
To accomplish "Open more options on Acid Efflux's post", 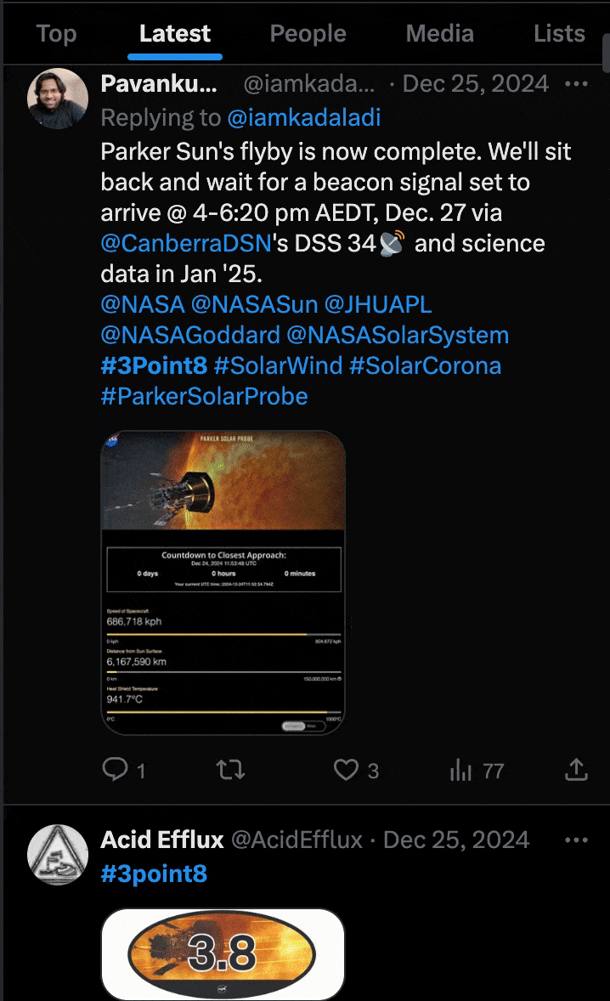I will click(x=577, y=840).
